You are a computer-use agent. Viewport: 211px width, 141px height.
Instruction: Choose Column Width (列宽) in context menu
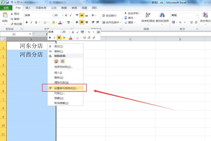coord(65,93)
